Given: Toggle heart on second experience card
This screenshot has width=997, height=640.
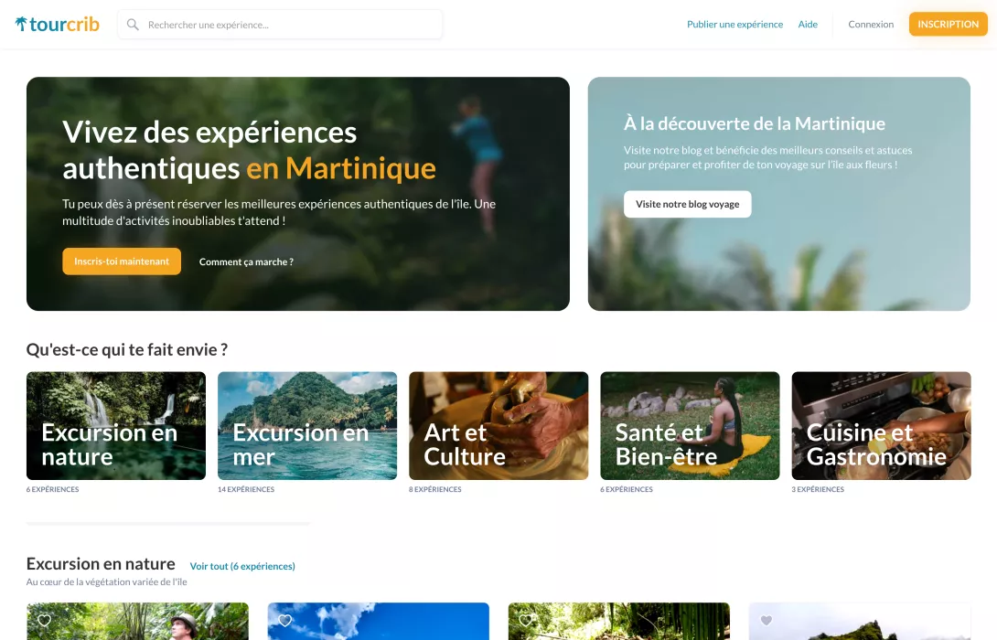Looking at the screenshot, I should [284, 620].
